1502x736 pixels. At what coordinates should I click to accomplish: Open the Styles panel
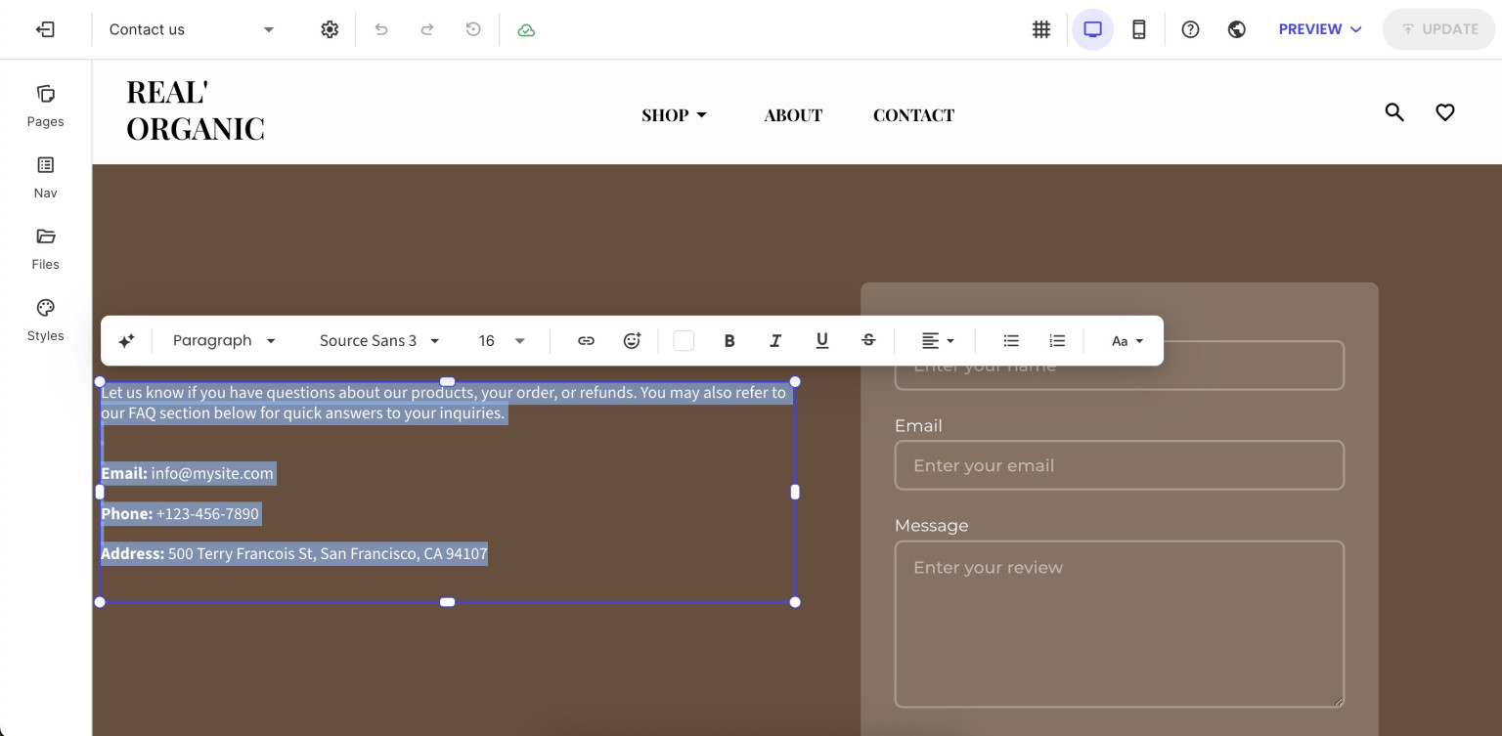[46, 320]
